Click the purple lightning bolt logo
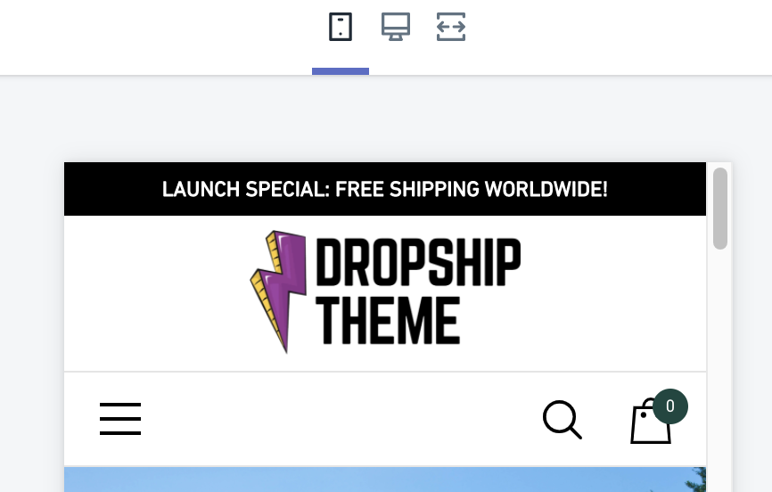The width and height of the screenshot is (772, 492). point(278,291)
